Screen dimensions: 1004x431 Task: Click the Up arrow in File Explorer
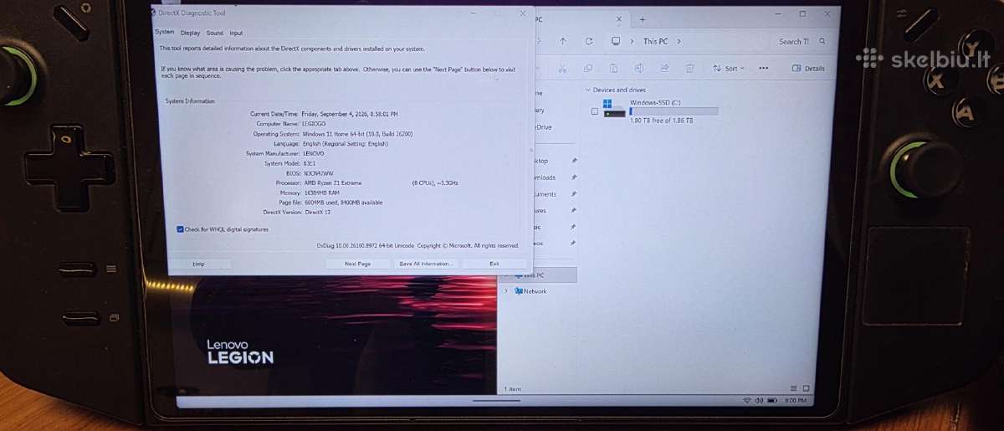[x=563, y=41]
